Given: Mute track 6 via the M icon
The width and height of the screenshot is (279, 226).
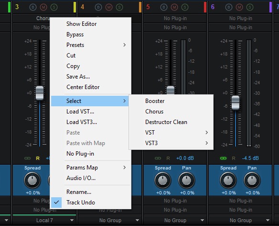Looking at the screenshot, I should click(239, 7).
